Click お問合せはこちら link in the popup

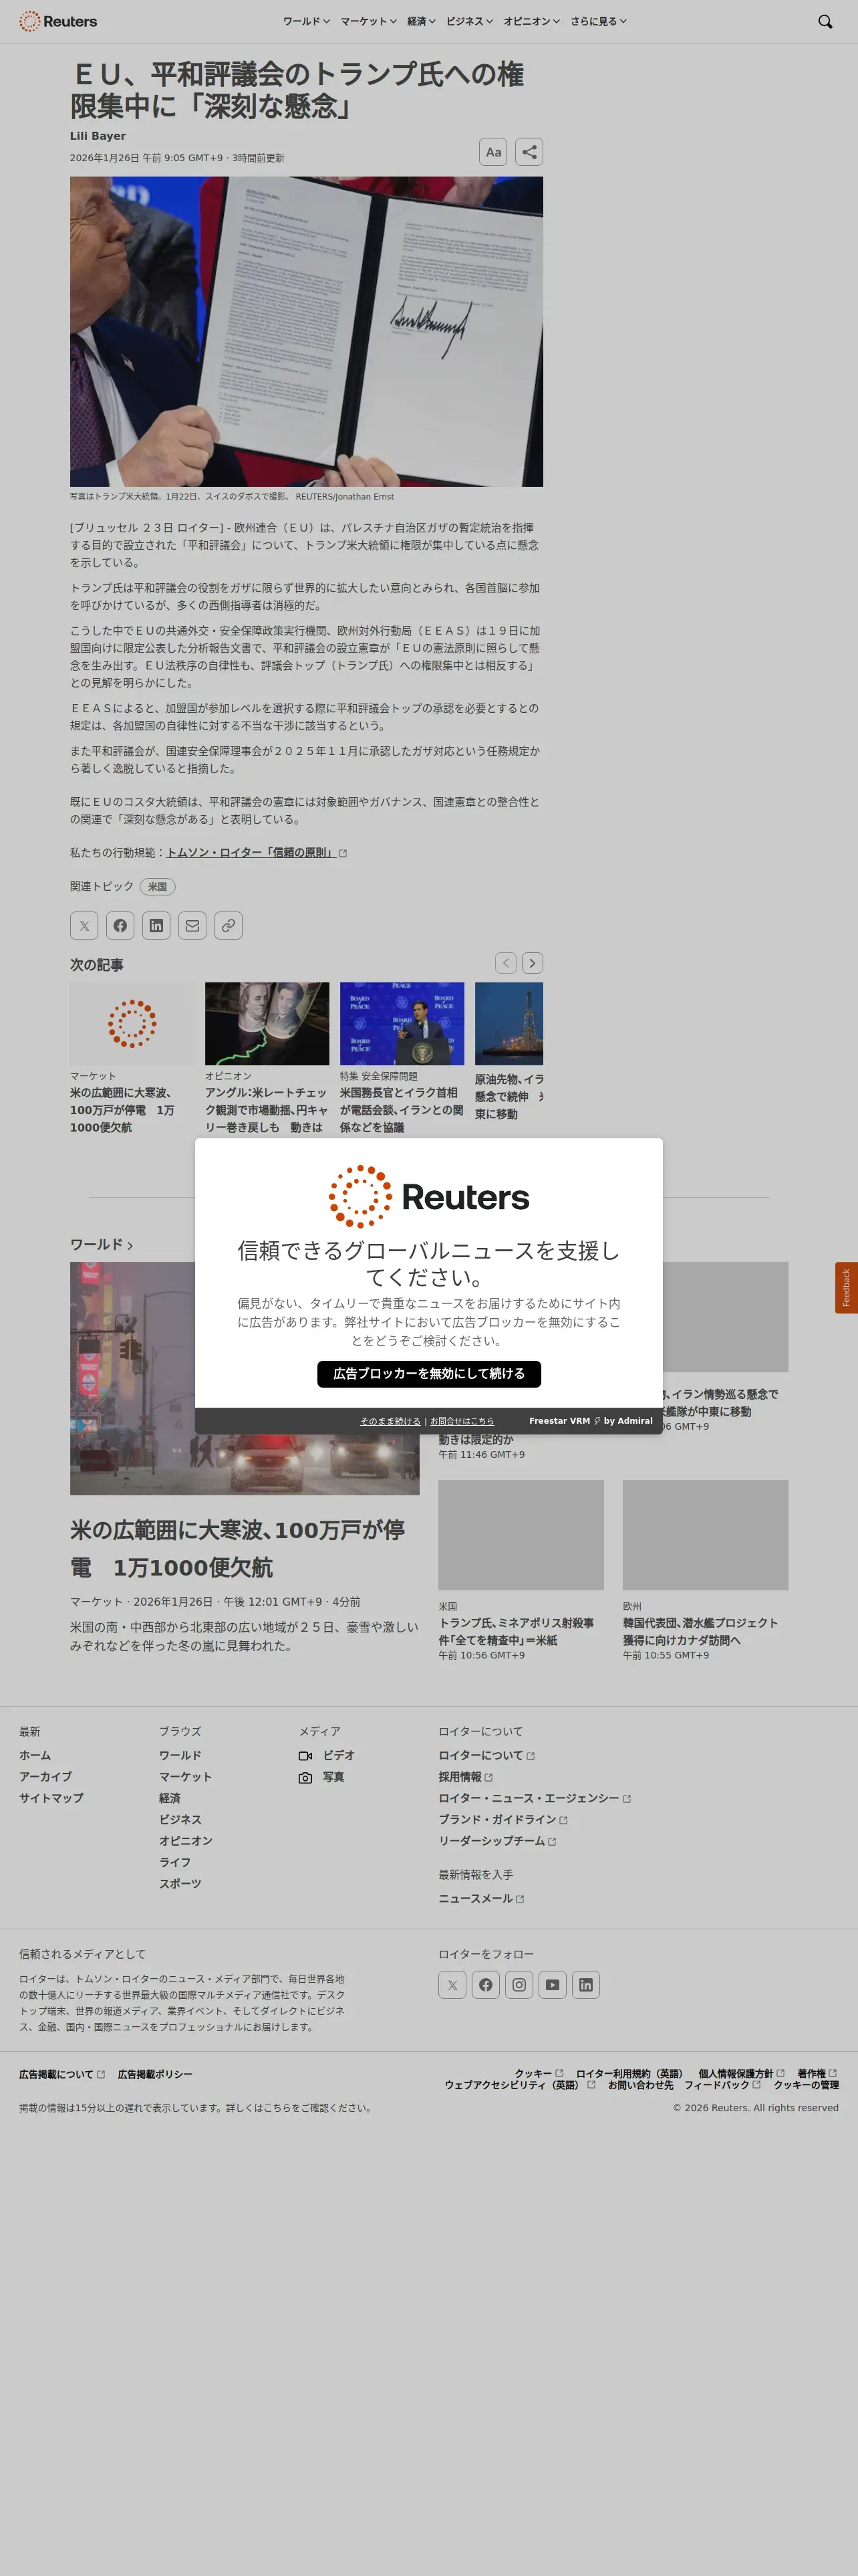coord(462,1421)
